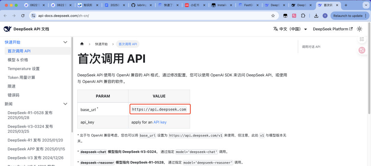The image size is (371, 166).
Task: Open the Chrome profile avatar
Action: pyautogui.click(x=325, y=16)
